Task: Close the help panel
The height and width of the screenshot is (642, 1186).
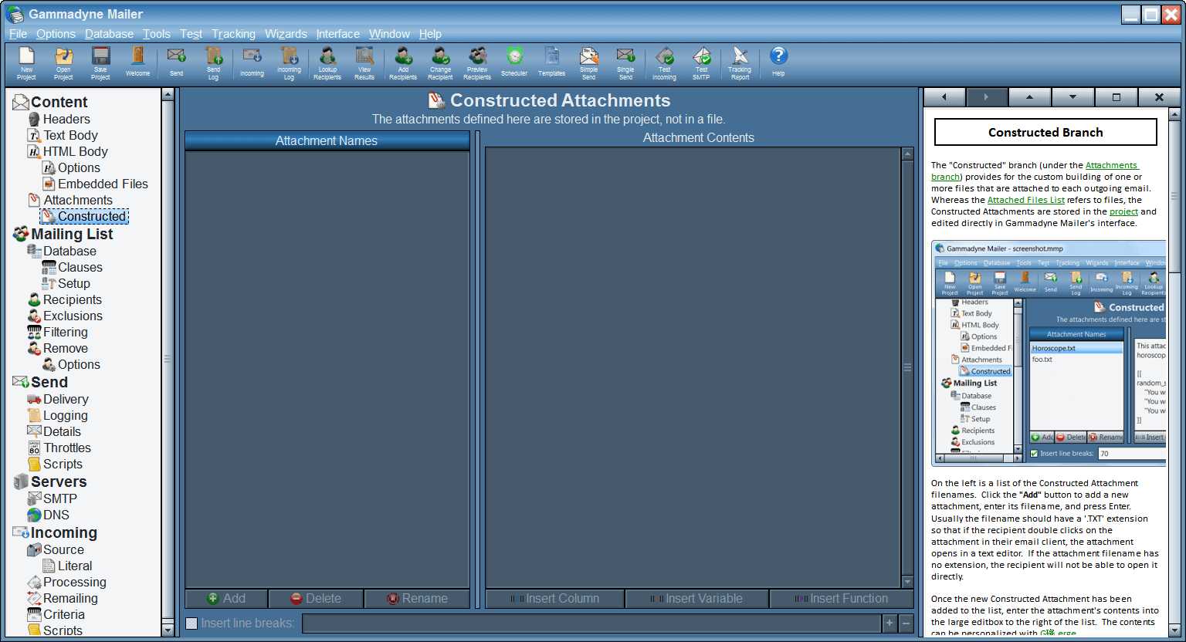Action: point(1159,97)
